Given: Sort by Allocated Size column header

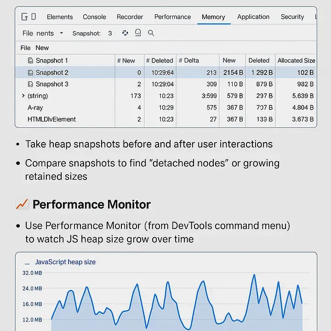Looking at the screenshot, I should tap(296, 61).
